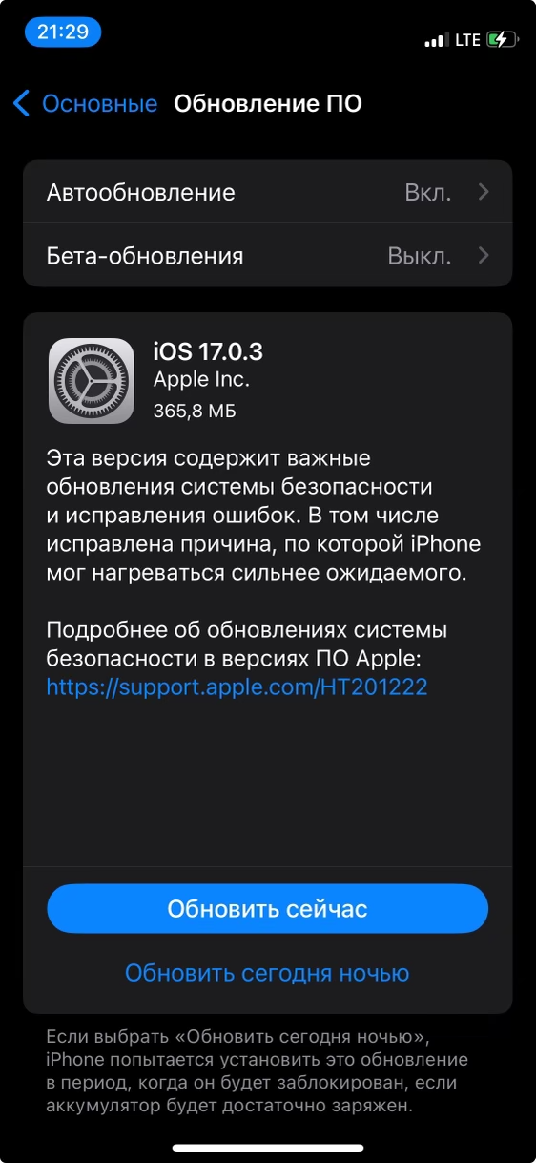Image resolution: width=536 pixels, height=1163 pixels.
Task: Choose Обновить сегодня ночью
Action: pos(267,973)
